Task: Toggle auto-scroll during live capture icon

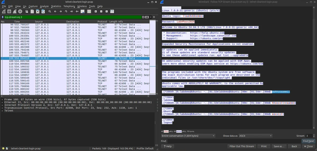Action: coord(83,11)
